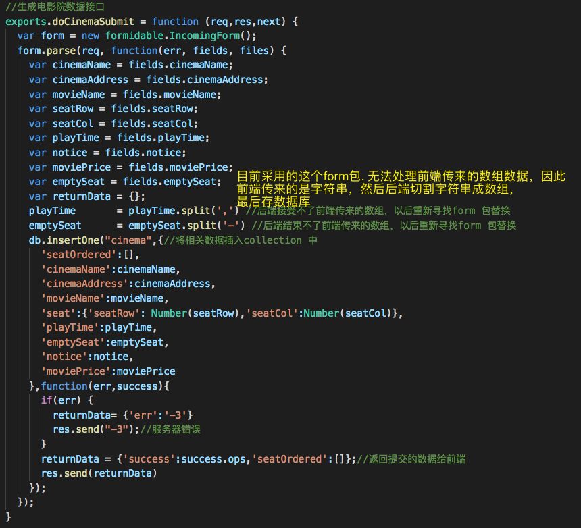581x528 pixels.
Task: Click "emptySeat.split('-')" expression
Action: 186,226
